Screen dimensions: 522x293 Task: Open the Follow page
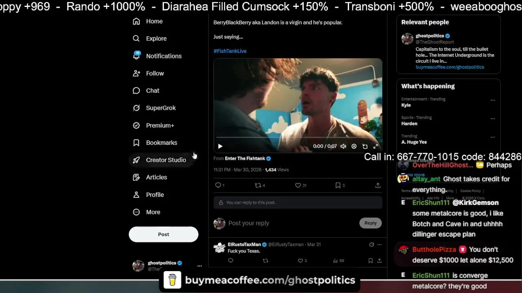click(148, 73)
